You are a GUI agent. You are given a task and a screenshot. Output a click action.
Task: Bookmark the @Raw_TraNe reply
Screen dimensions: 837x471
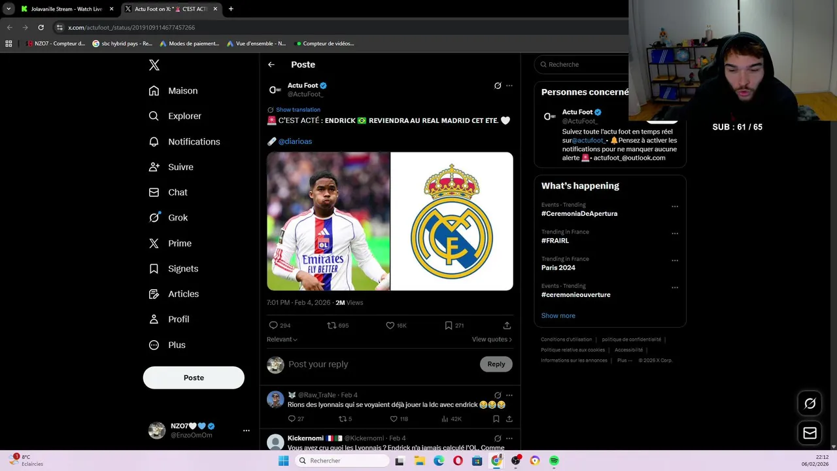coord(496,419)
